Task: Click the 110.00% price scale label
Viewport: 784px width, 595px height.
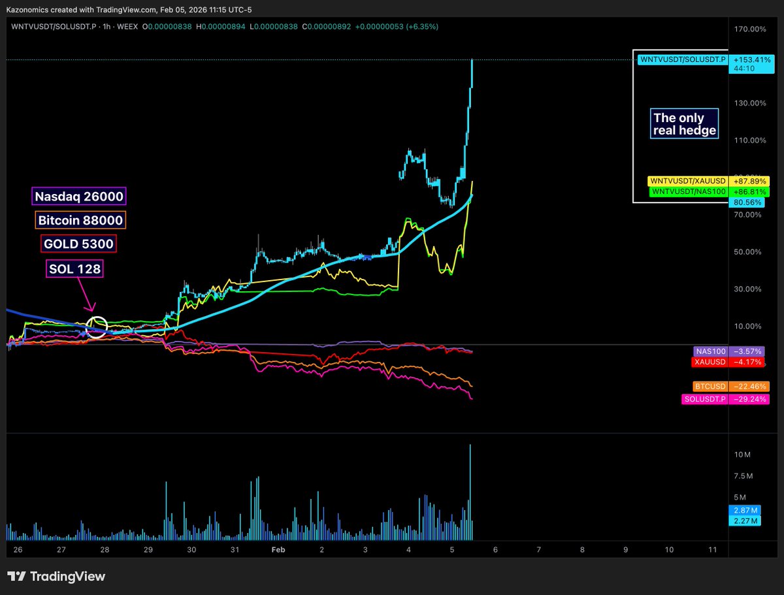Action: (751, 140)
